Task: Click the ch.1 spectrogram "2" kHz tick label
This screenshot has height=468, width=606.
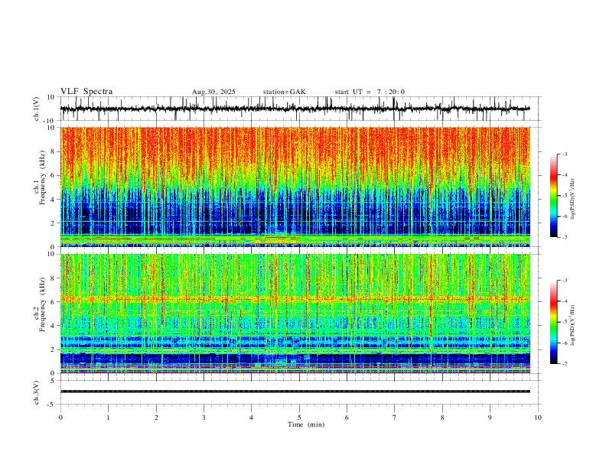Action: click(53, 223)
